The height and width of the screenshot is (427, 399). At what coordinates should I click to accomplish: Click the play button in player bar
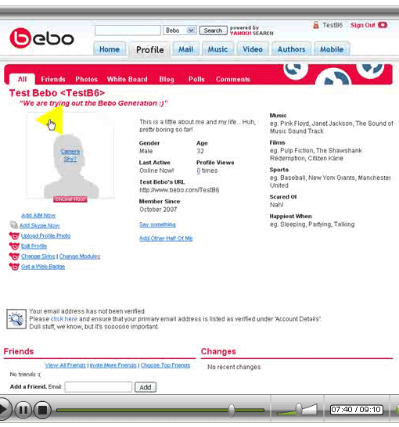5,409
